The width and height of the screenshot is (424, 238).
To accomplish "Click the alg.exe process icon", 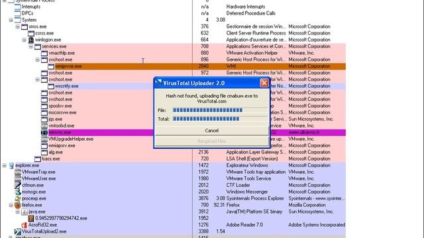I will 44,152.
